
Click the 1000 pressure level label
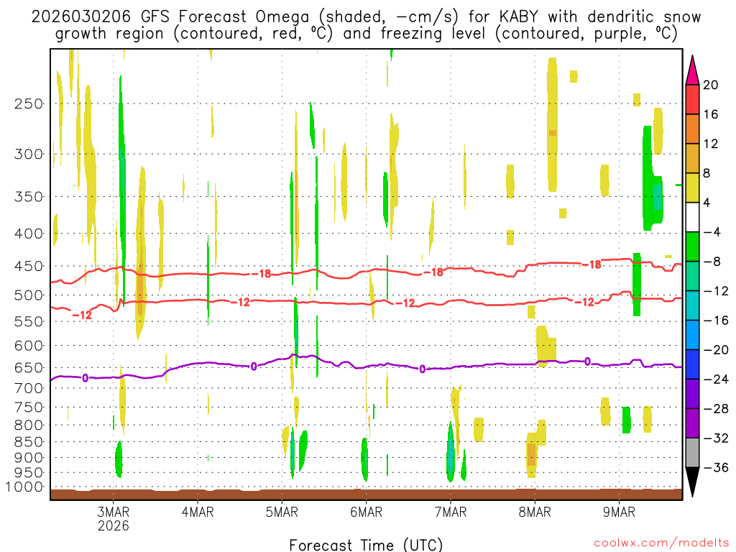[x=24, y=487]
